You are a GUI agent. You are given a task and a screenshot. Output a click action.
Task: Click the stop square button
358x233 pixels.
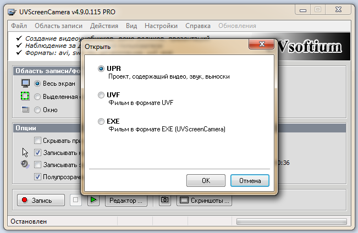[75, 200]
